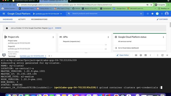Reload the page using browser refresh icon
Image resolution: width=171 pixels, height=96 pixels.
10,5
